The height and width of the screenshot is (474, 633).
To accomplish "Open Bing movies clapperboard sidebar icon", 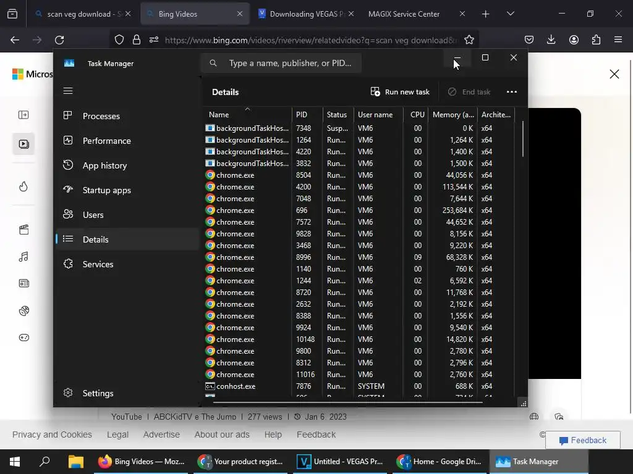I will coord(23,230).
